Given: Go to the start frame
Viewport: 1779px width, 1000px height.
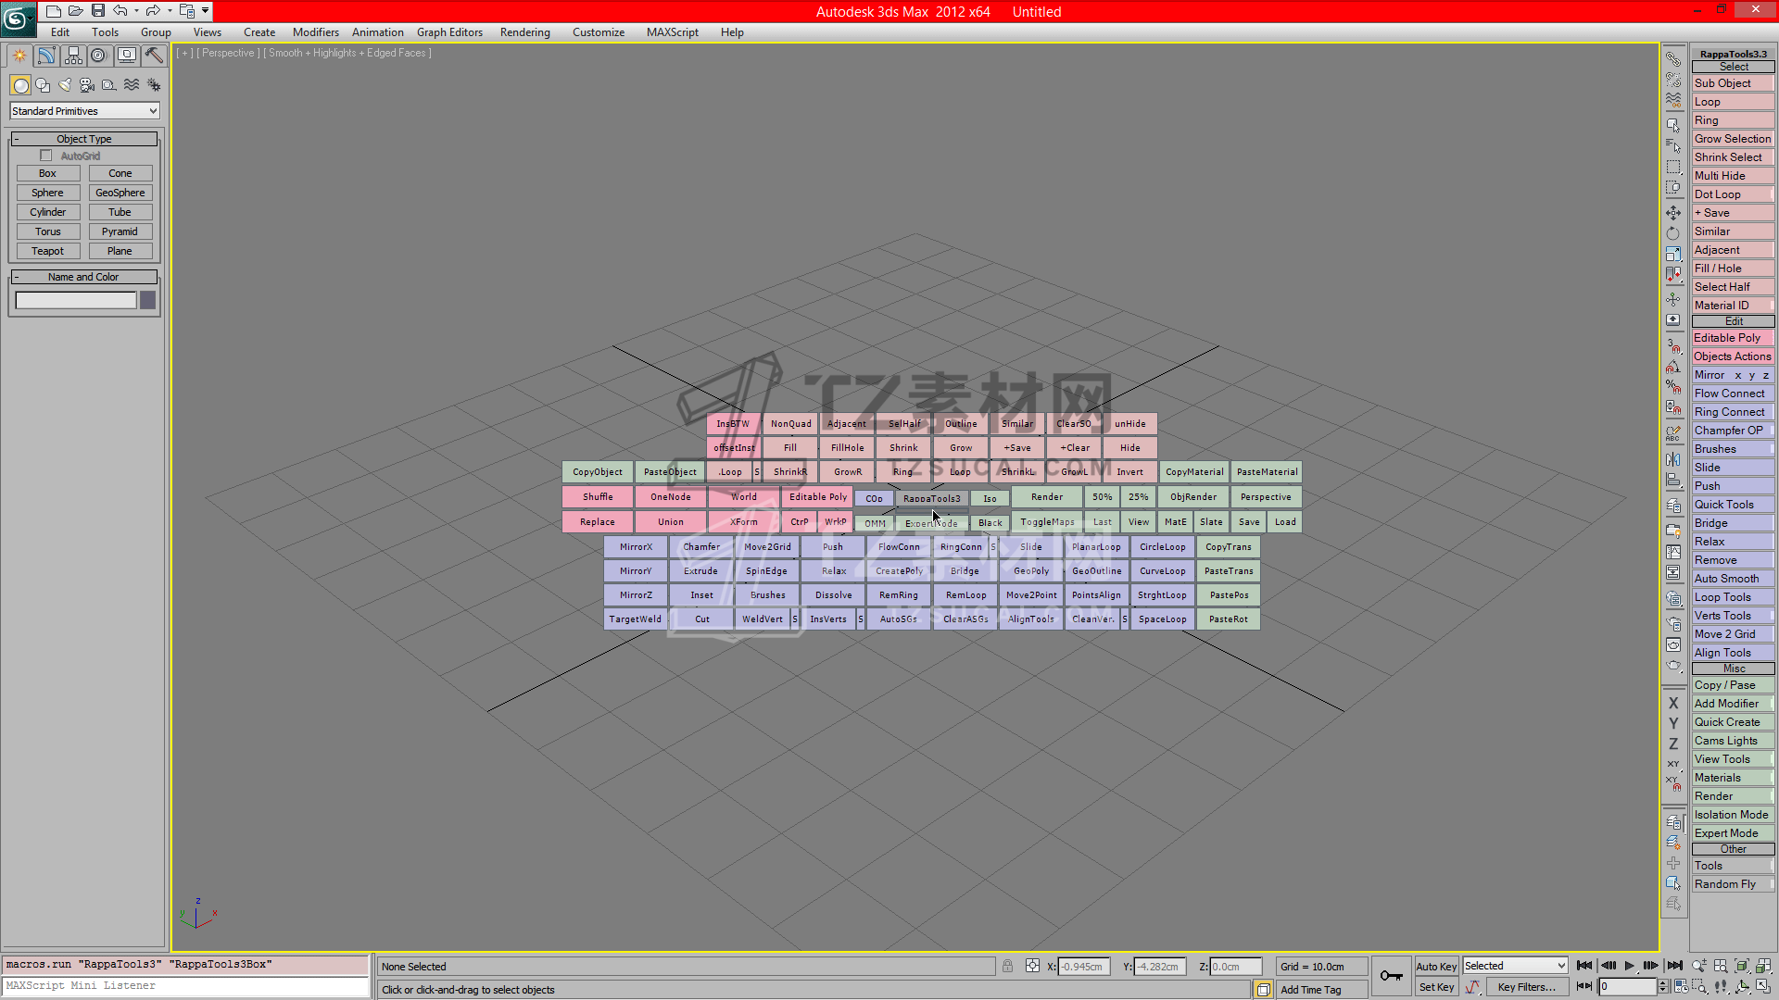Looking at the screenshot, I should pos(1584,966).
